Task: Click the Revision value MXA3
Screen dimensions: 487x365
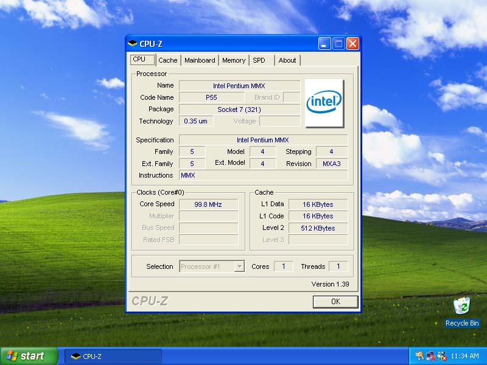Action: pos(331,164)
